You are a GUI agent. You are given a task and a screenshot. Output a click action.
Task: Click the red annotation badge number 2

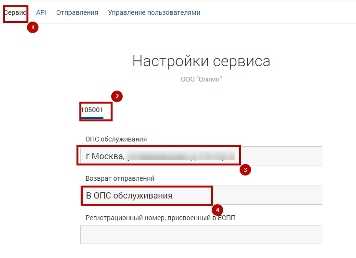pyautogui.click(x=116, y=96)
